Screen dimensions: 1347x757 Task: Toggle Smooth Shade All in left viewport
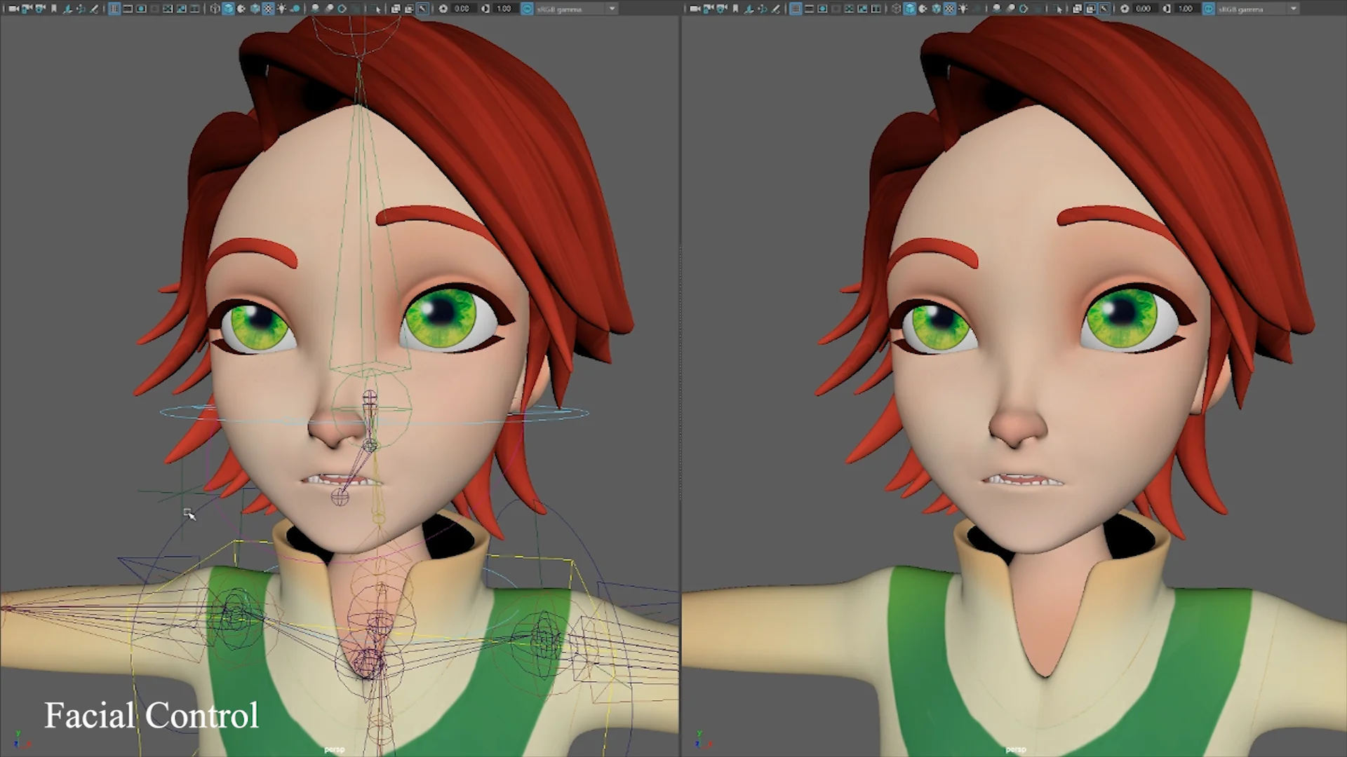[x=228, y=8]
